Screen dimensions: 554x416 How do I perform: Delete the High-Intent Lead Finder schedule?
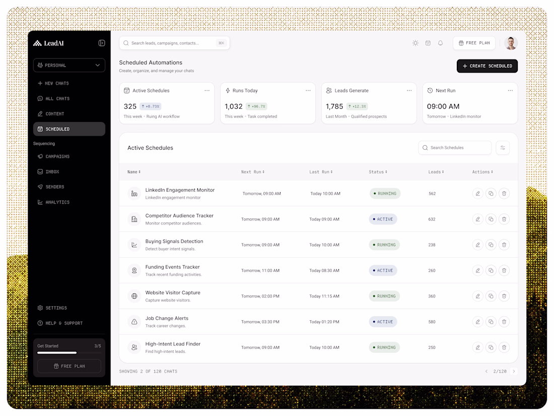tap(504, 347)
